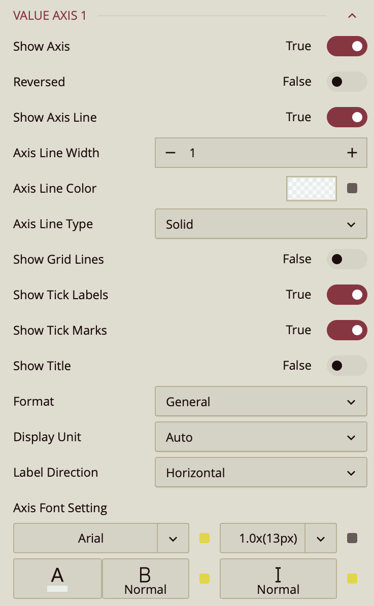The height and width of the screenshot is (606, 374).
Task: Expand the Label Direction dropdown
Action: (x=261, y=473)
